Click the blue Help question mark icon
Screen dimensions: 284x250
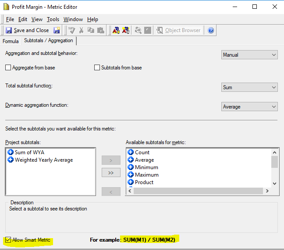(x=211, y=30)
